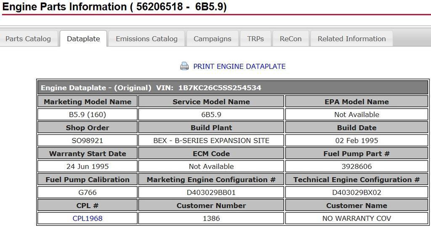The height and width of the screenshot is (227, 431).
Task: Click the D403029BX02 technical configuration value
Action: click(x=357, y=192)
